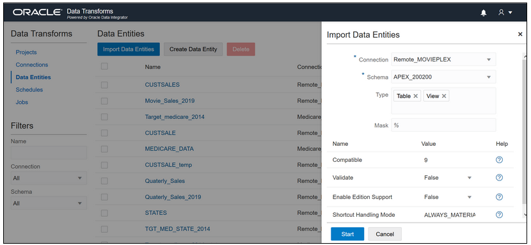Check the box for Quaterly_Sales_2019 row

pyautogui.click(x=104, y=197)
